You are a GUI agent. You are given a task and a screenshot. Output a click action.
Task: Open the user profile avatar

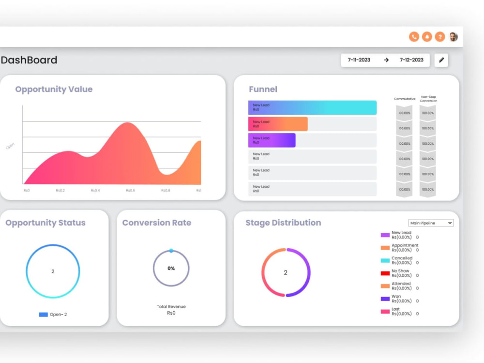pos(454,37)
